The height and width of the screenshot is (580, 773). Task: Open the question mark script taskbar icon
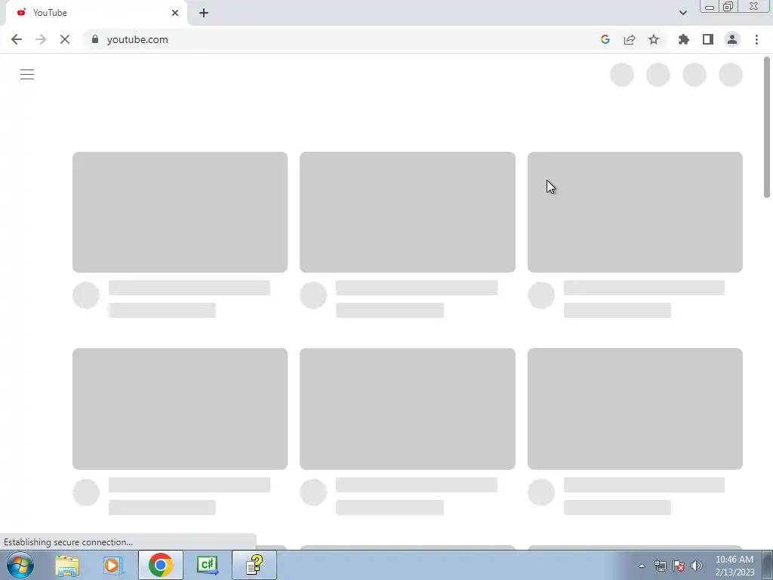coord(254,565)
